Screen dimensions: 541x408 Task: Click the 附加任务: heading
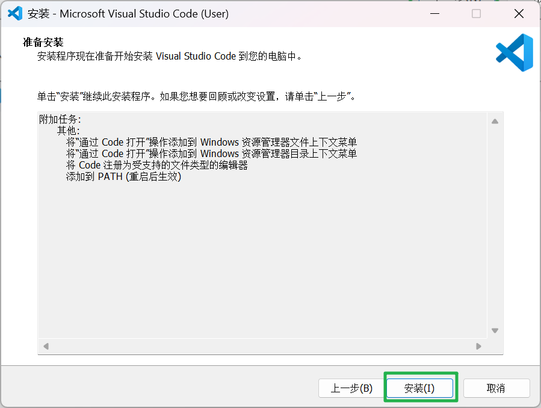60,119
